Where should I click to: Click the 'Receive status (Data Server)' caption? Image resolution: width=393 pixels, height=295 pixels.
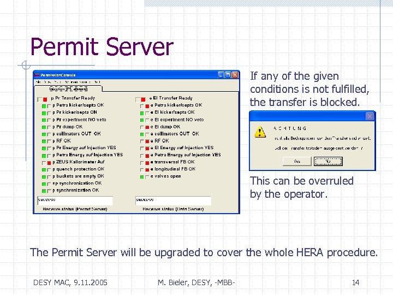(173, 209)
